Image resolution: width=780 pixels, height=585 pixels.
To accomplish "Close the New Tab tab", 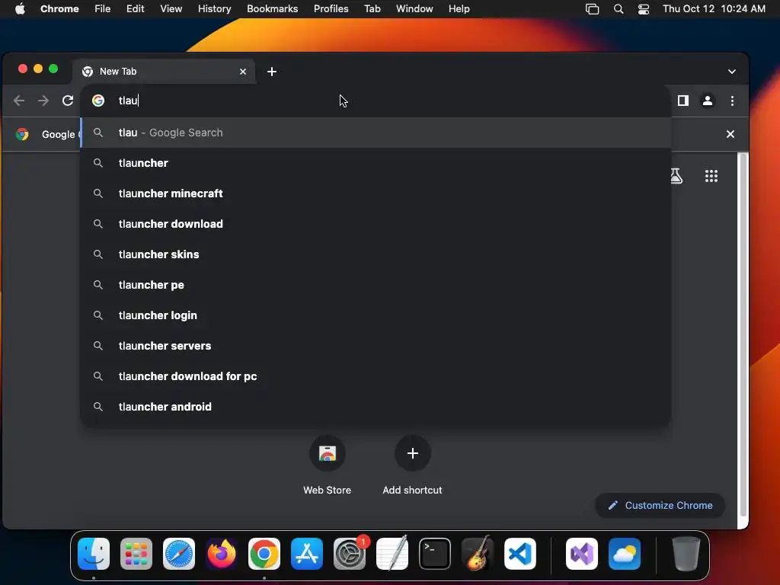I will pos(243,72).
